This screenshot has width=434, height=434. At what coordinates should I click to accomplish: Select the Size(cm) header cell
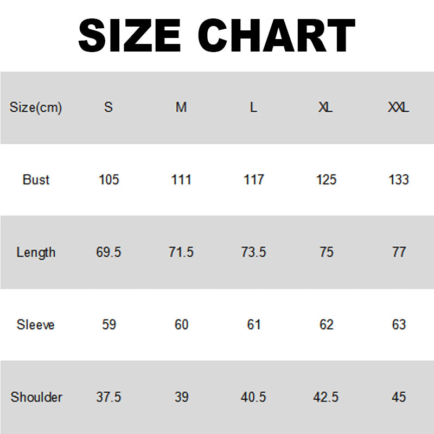point(36,107)
